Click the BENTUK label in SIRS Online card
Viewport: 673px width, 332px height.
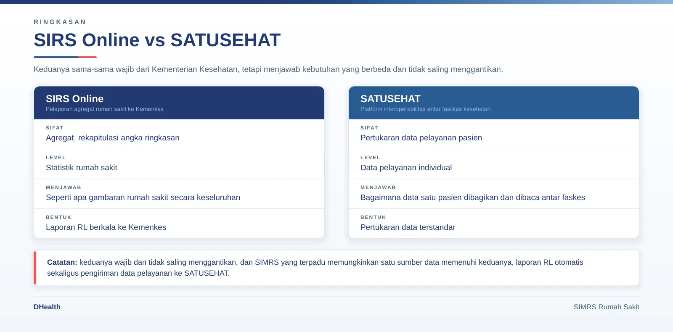click(59, 217)
